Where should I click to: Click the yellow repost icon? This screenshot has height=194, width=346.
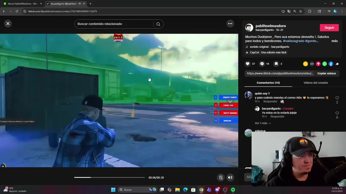coord(305,64)
